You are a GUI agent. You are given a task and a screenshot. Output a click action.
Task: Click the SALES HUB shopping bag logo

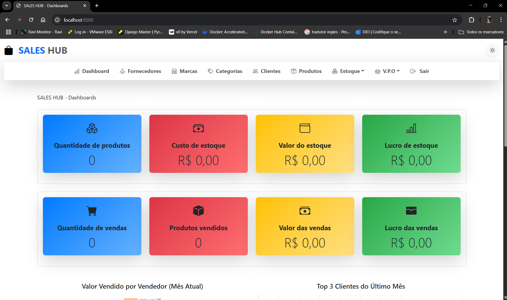[x=8, y=50]
